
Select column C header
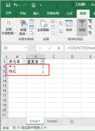click(54, 57)
